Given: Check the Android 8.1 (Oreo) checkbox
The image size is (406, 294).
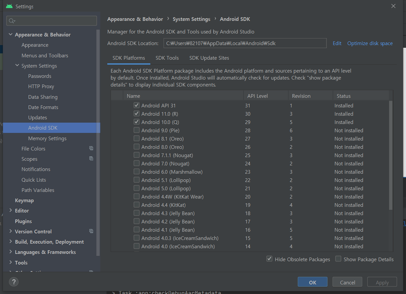Looking at the screenshot, I should [136, 139].
